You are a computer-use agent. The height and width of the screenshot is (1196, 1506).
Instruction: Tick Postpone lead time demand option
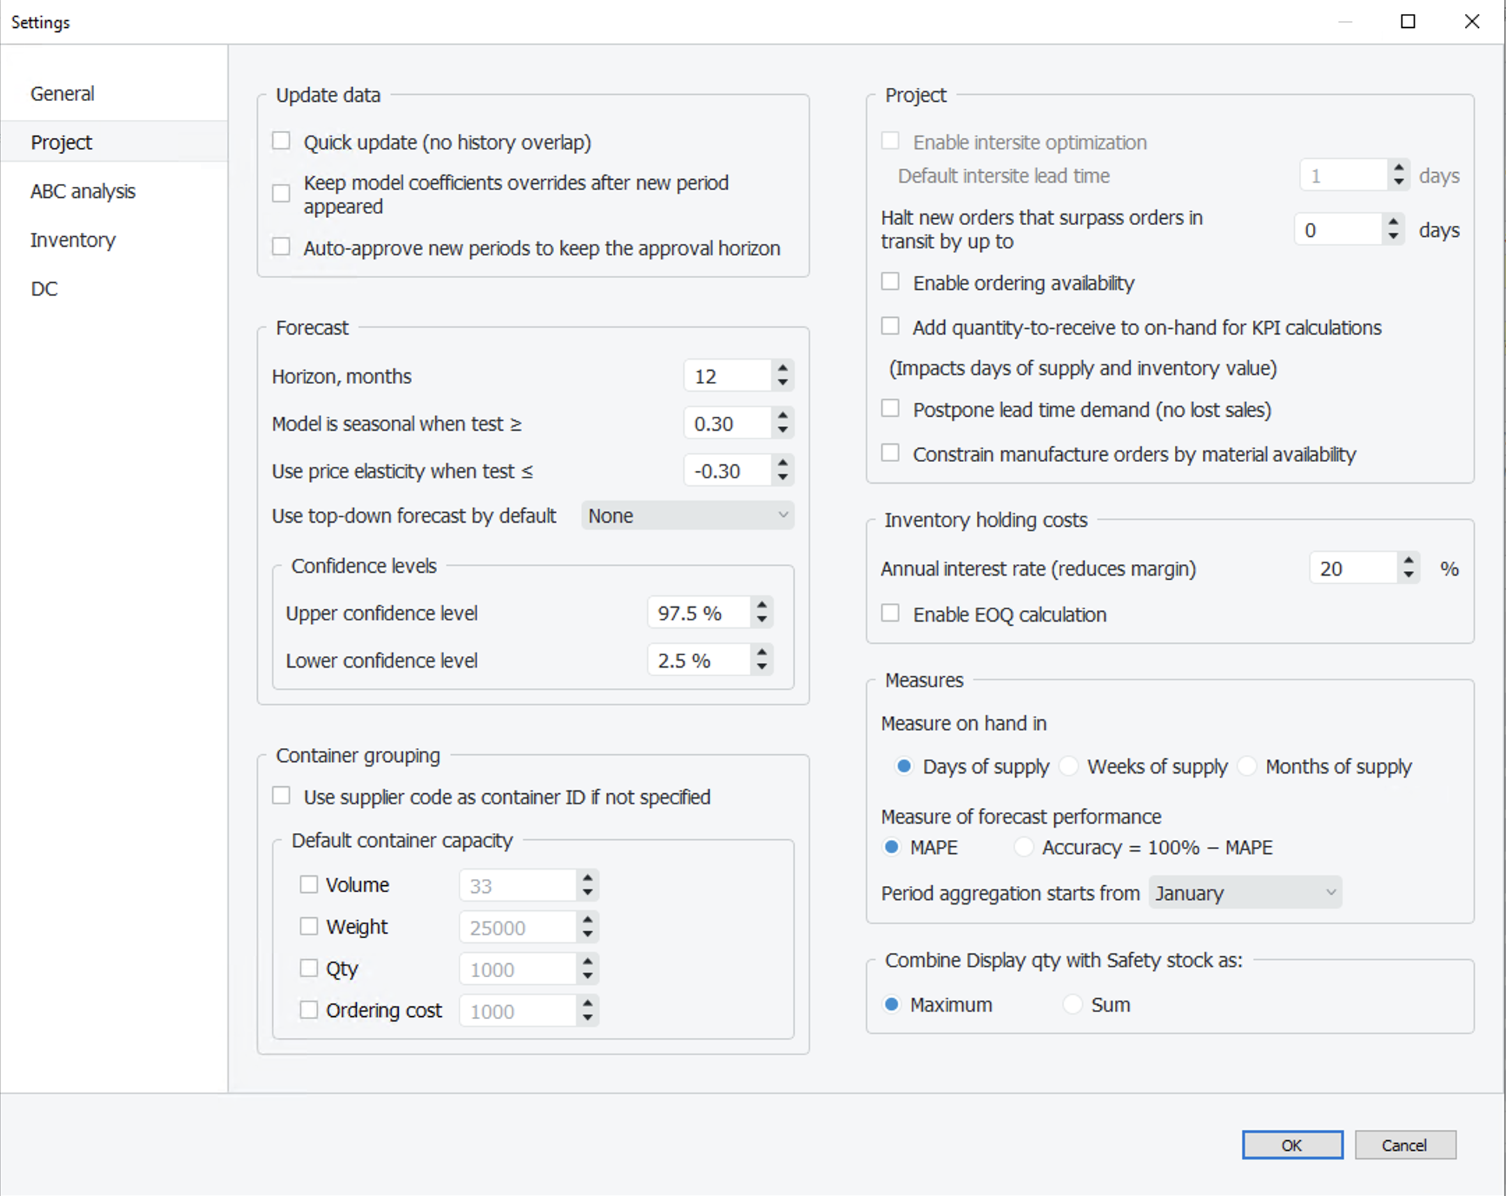[x=890, y=408]
